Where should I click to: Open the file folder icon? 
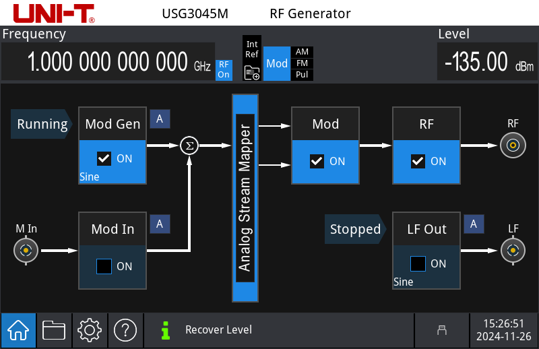pyautogui.click(x=54, y=330)
